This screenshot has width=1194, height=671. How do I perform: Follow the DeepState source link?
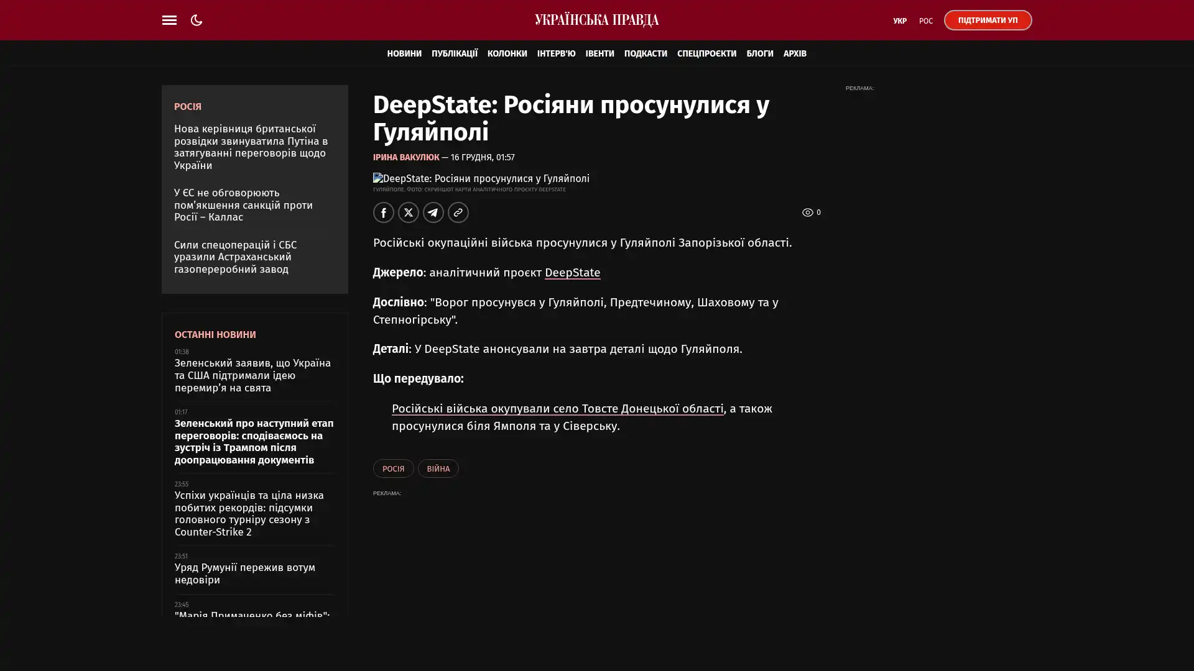[572, 273]
